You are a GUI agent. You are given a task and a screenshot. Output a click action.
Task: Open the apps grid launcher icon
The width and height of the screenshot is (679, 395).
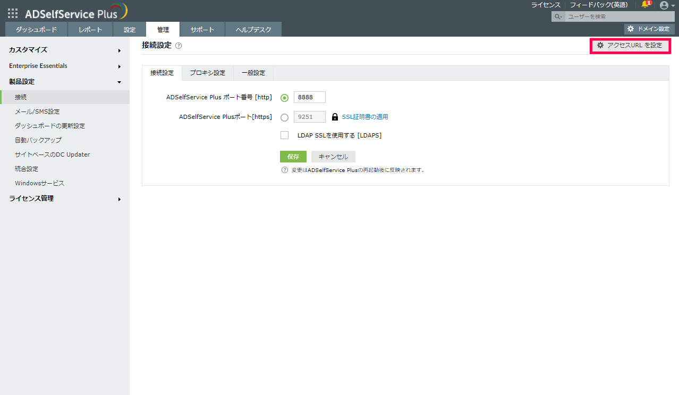13,14
